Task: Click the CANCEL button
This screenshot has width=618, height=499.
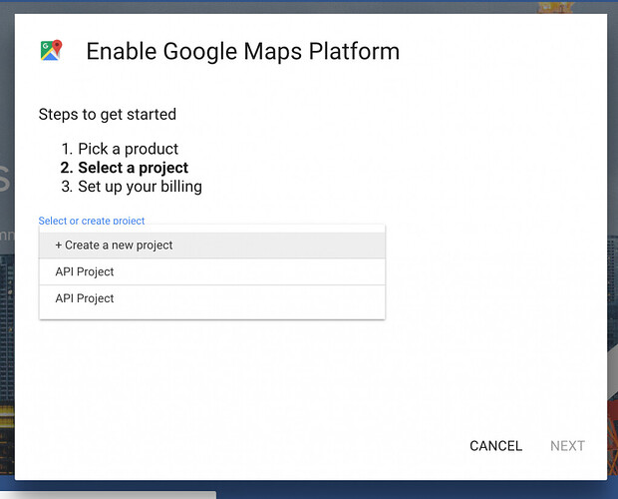Action: (x=495, y=446)
